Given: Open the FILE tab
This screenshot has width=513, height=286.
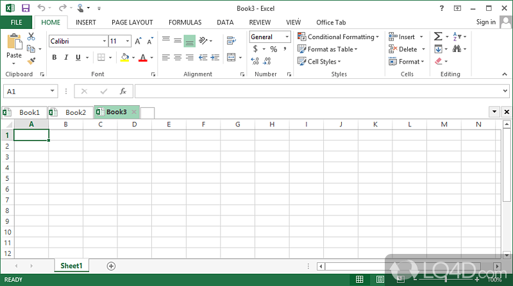Looking at the screenshot, I should click(17, 22).
